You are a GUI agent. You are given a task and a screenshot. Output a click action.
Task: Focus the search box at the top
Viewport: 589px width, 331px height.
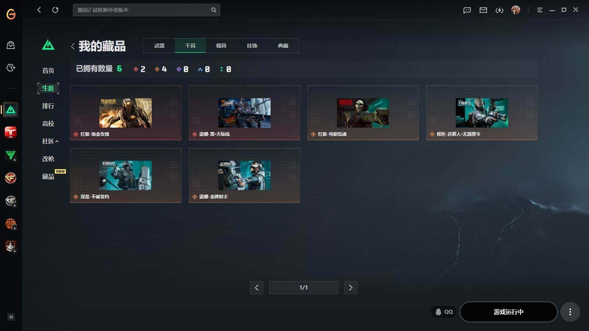(146, 10)
